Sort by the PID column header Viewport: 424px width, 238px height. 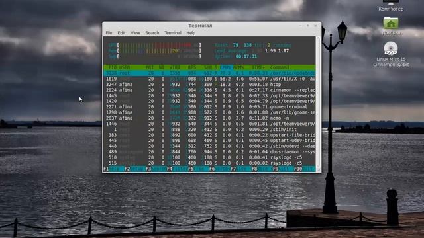(x=113, y=67)
